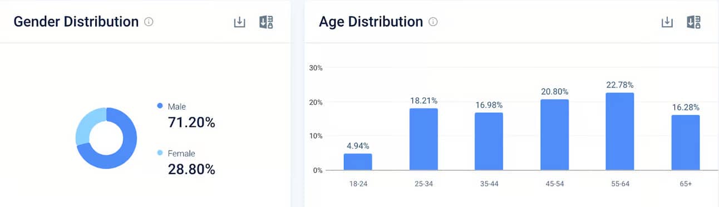The image size is (719, 207).
Task: Click the Gender Distribution heading
Action: click(76, 22)
